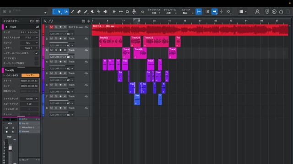The height and width of the screenshot is (164, 293).
Task: Toggle the blue Autoscroll arrow icon
Action: 214,11
